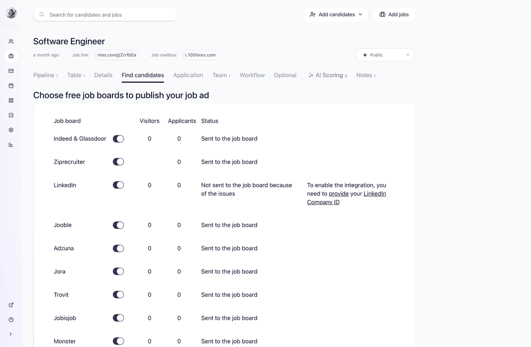This screenshot has width=531, height=347.
Task: Click the external link icon in sidebar
Action: tap(11, 305)
